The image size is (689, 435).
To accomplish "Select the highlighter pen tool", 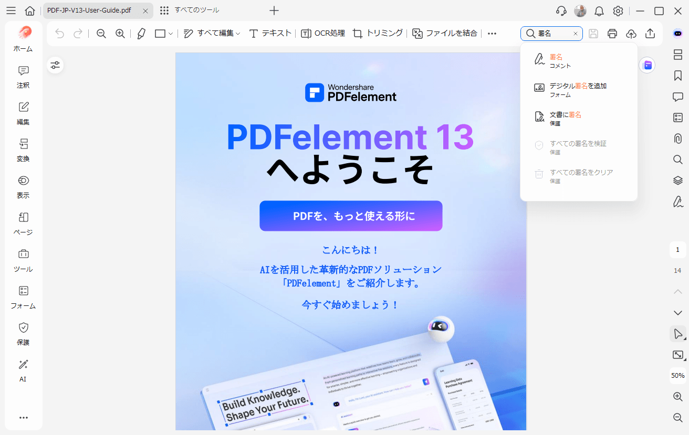I will (141, 34).
